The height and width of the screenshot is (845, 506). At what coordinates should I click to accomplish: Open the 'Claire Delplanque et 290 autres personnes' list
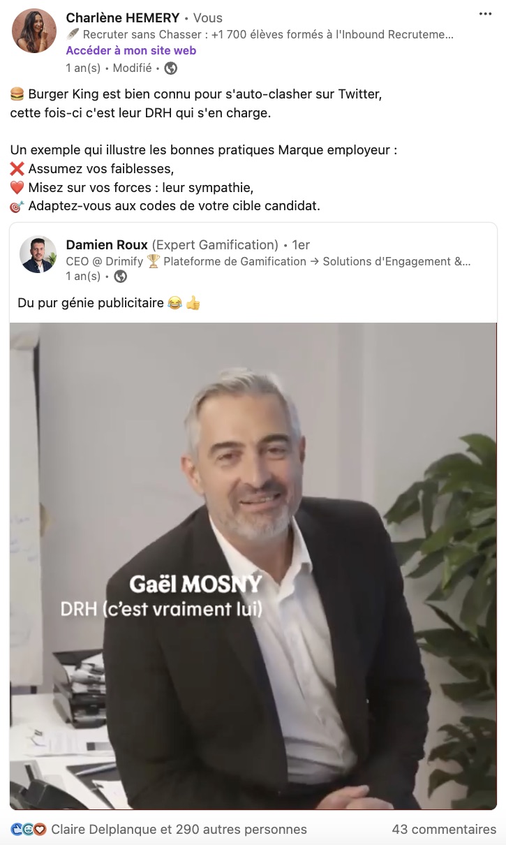[x=179, y=830]
